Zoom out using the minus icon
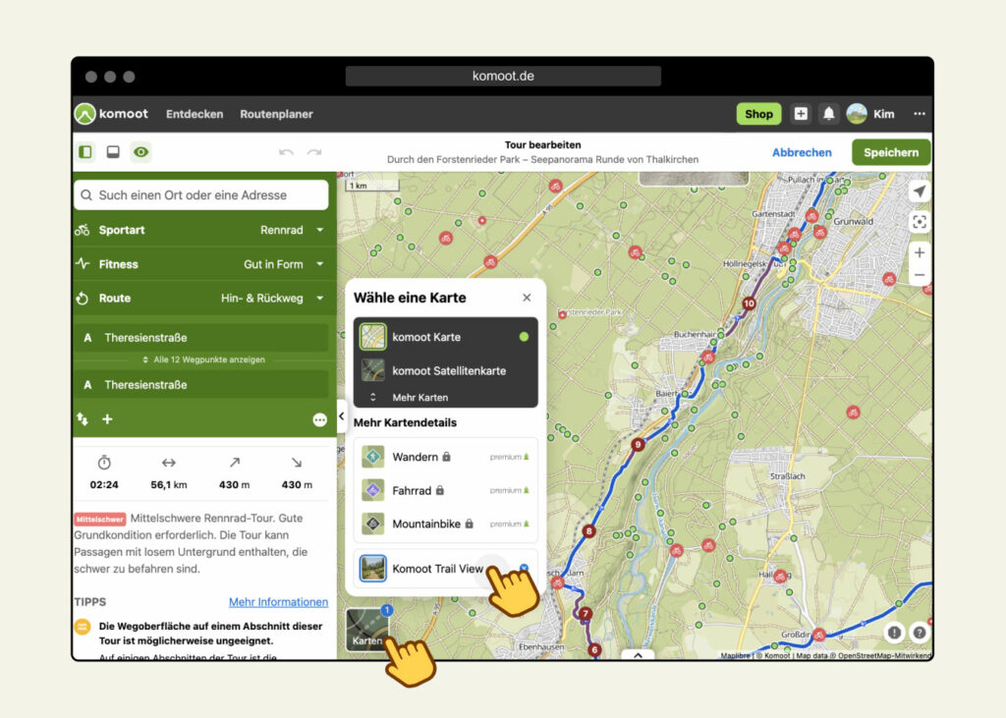This screenshot has width=1006, height=718. [920, 276]
